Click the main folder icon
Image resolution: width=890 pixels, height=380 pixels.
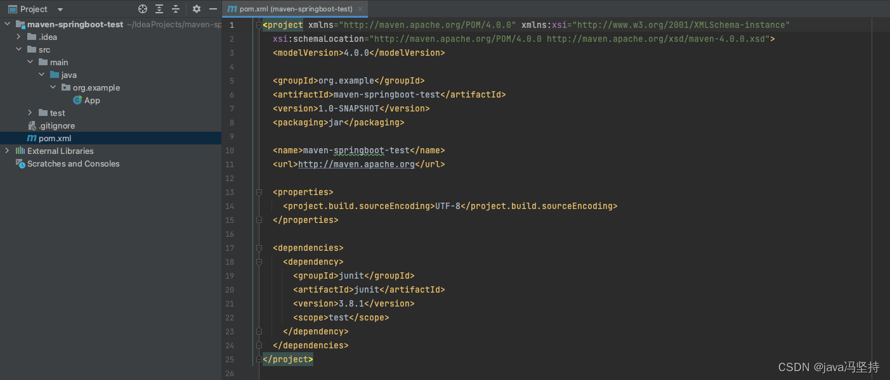43,62
